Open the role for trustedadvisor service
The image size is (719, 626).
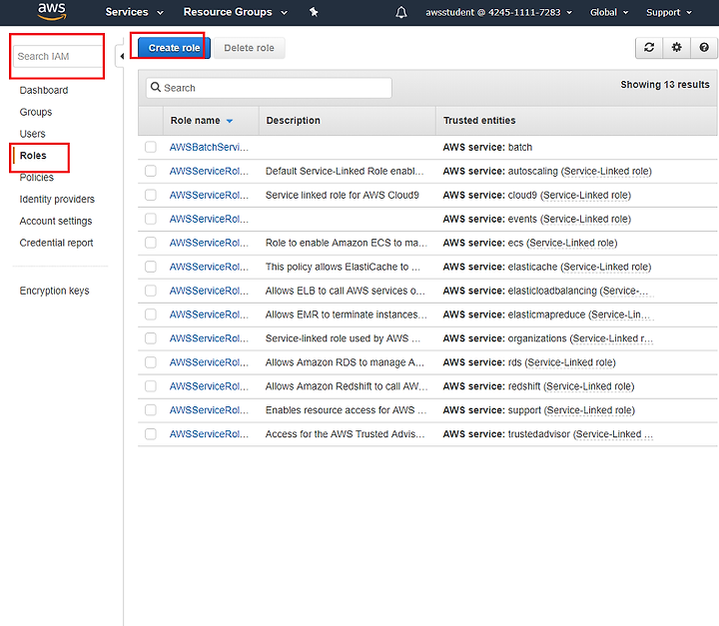[209, 434]
